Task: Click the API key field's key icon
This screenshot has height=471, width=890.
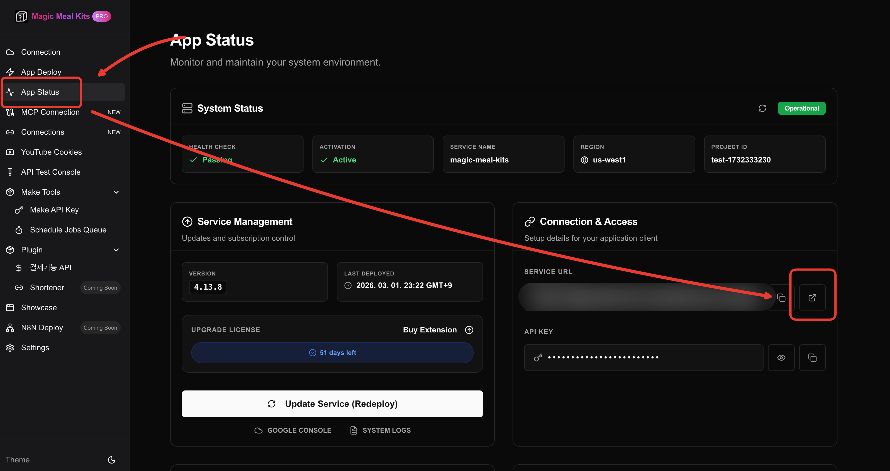Action: click(x=538, y=358)
